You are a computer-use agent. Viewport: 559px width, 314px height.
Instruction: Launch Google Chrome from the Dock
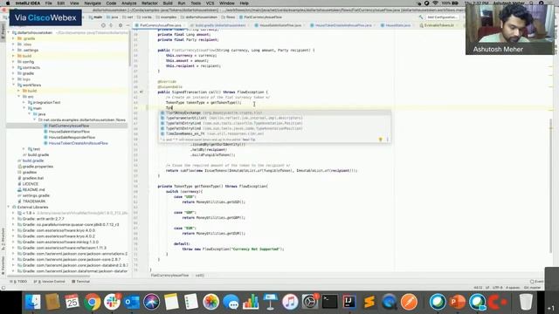[93, 302]
